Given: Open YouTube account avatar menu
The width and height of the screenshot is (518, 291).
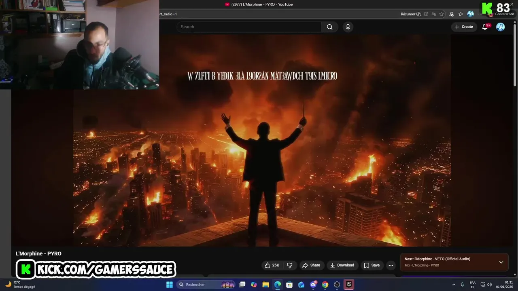Looking at the screenshot, I should click(x=501, y=27).
